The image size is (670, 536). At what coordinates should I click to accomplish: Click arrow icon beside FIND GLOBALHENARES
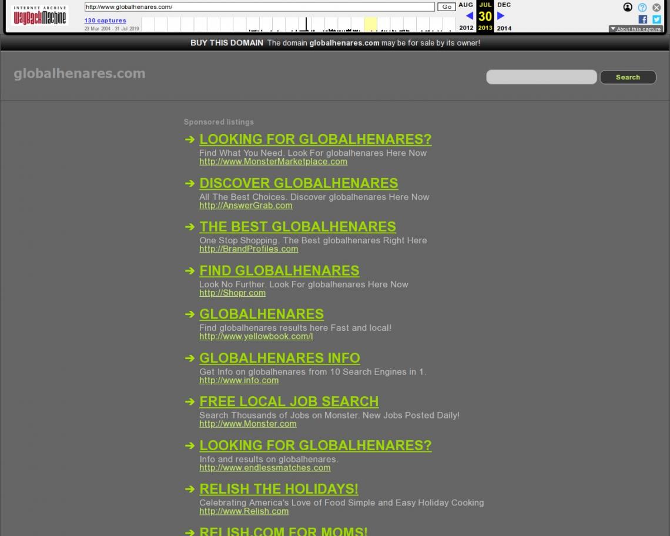[x=190, y=272]
